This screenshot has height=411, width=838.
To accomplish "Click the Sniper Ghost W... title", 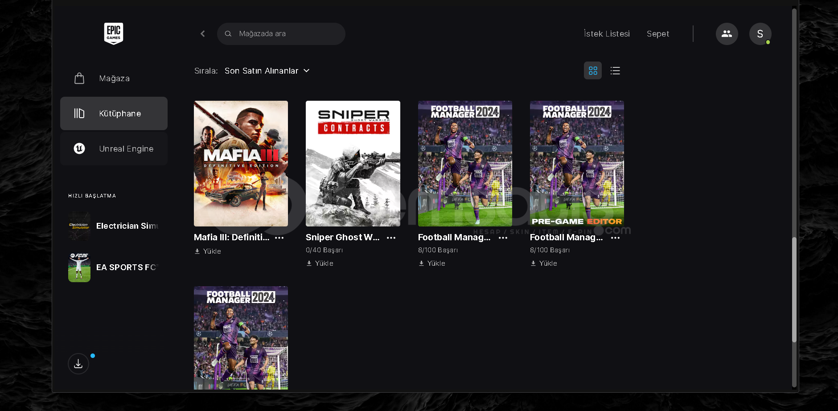I will [x=343, y=238].
